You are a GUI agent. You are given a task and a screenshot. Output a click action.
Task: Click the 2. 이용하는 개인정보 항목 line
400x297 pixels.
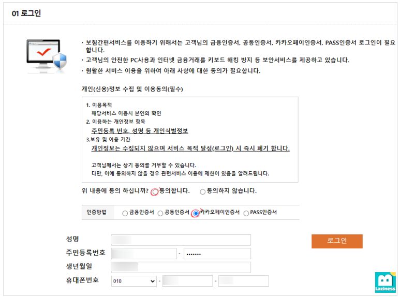pyautogui.click(x=115, y=122)
